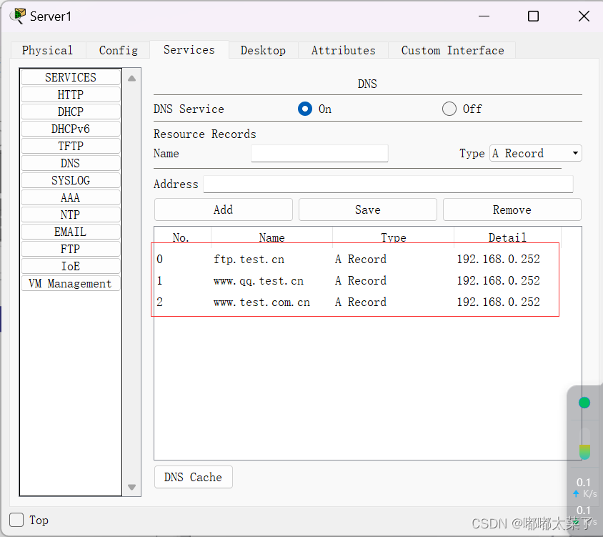
Task: Click the green network monitor indicator
Action: [584, 403]
